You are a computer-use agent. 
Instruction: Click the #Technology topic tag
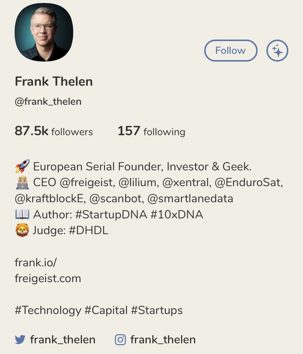[x=48, y=310]
